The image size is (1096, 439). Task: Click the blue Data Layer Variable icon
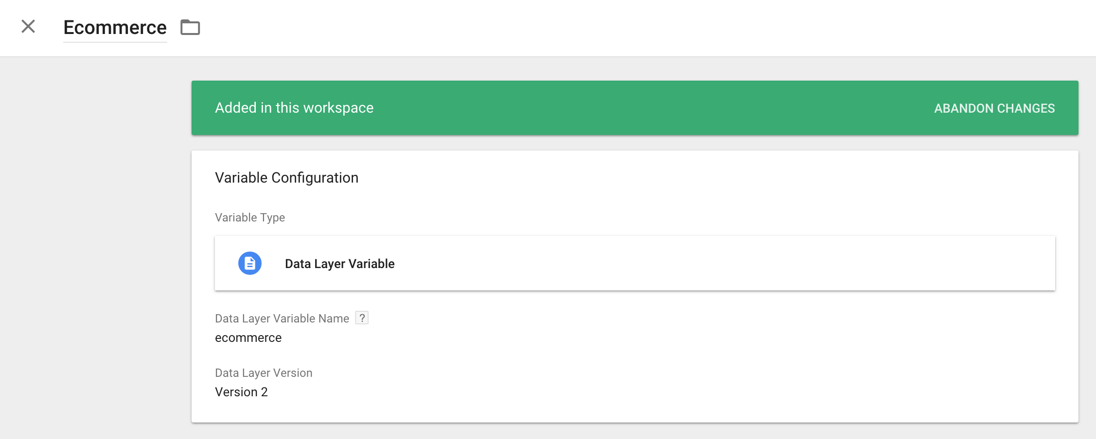pyautogui.click(x=249, y=263)
